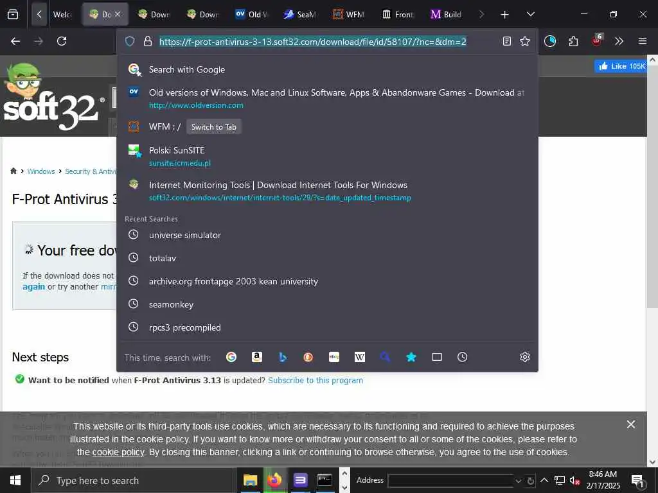Click Subscribe to this program link
The image size is (658, 493).
tap(316, 380)
